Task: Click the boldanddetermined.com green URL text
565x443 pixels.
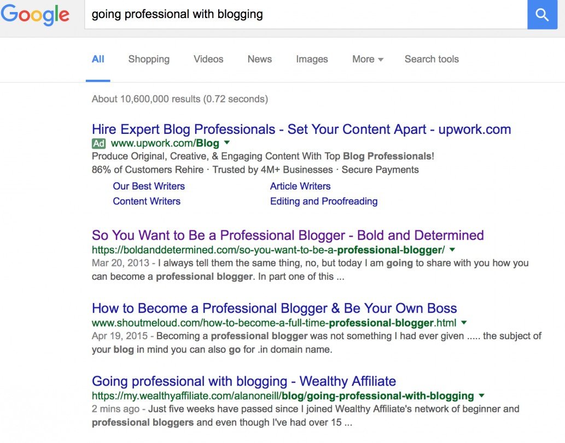Action: pyautogui.click(x=269, y=250)
